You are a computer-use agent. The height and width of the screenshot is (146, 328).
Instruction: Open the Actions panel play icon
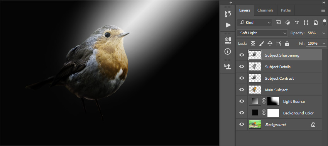pyautogui.click(x=228, y=25)
